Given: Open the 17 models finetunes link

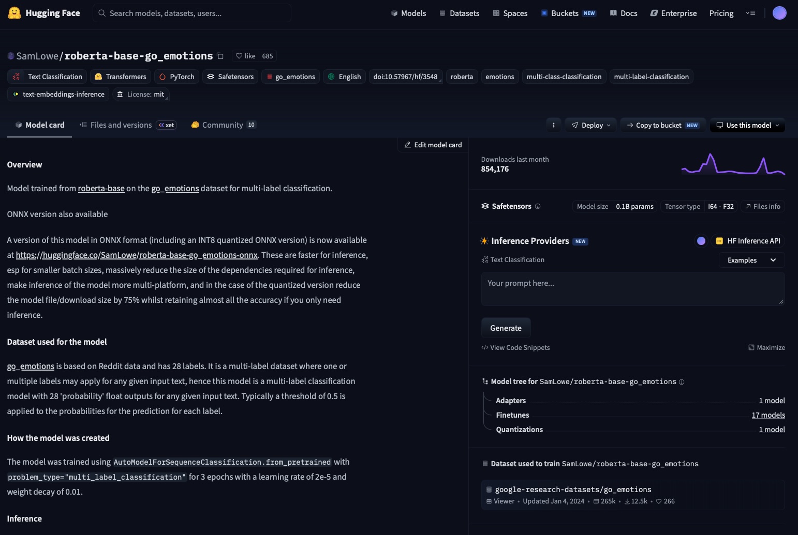Looking at the screenshot, I should pyautogui.click(x=768, y=415).
